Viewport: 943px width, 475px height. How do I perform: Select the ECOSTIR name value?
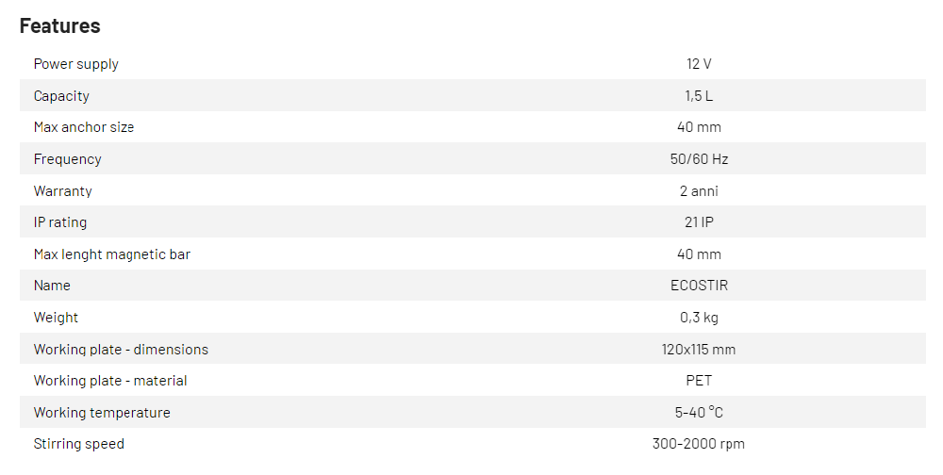tap(699, 286)
